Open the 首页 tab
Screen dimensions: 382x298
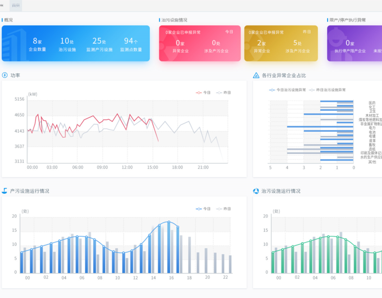pyautogui.click(x=16, y=5)
